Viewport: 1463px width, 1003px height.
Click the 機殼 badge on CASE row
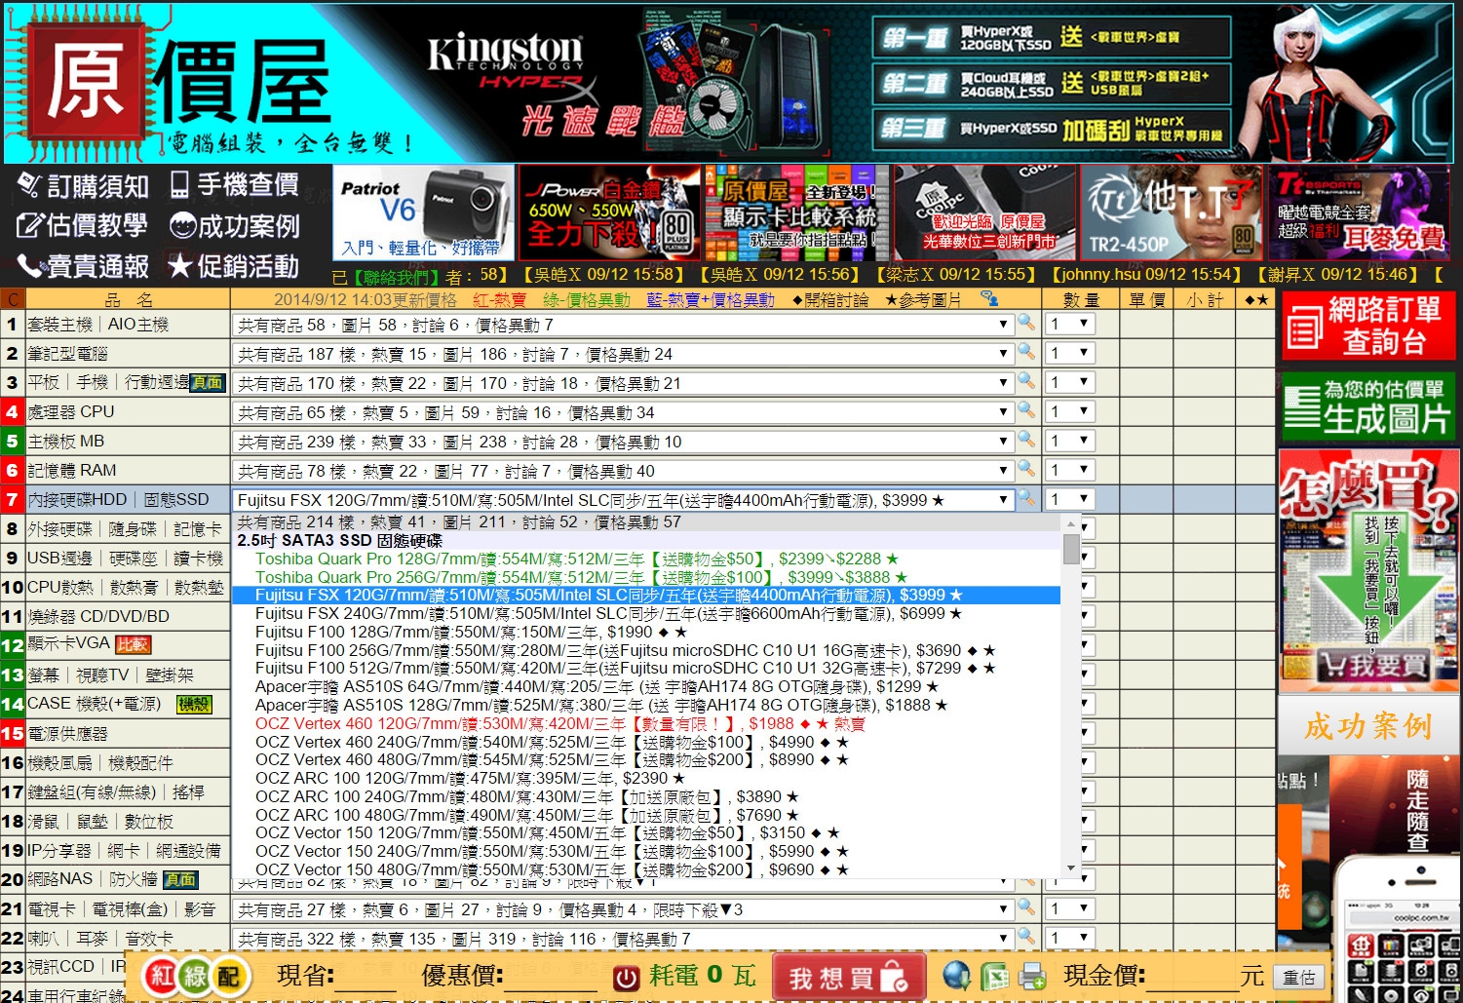click(x=194, y=704)
